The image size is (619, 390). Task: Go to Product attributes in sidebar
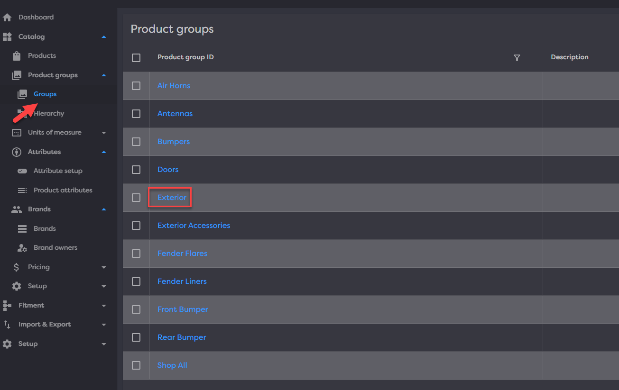pos(63,190)
